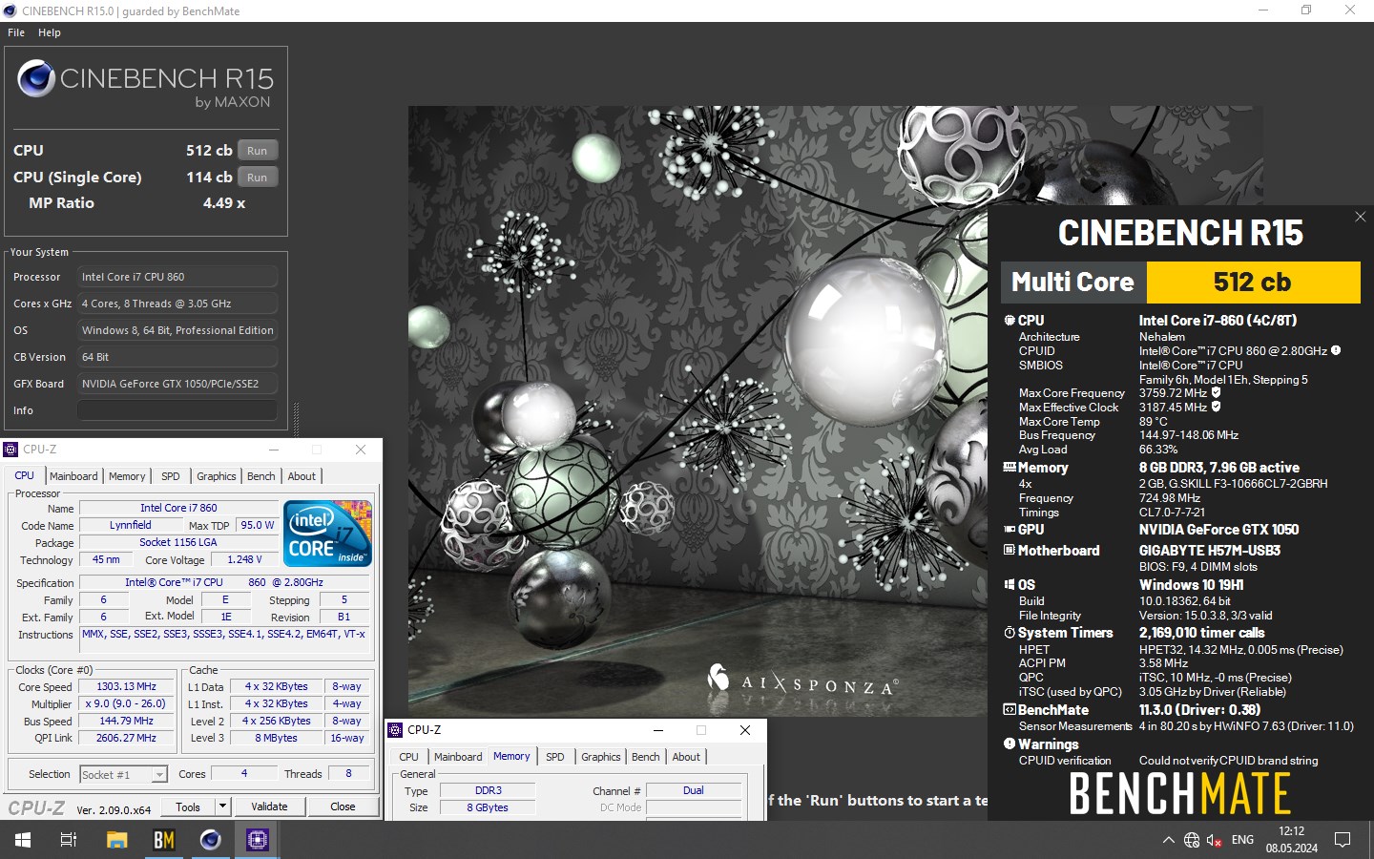Viewport: 1374px width, 859px height.
Task: Open SPD tab in second CPU-Z window
Action: point(555,757)
